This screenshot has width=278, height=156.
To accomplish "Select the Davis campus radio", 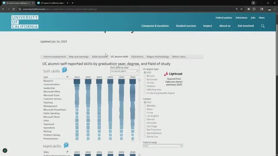I will (145, 109).
